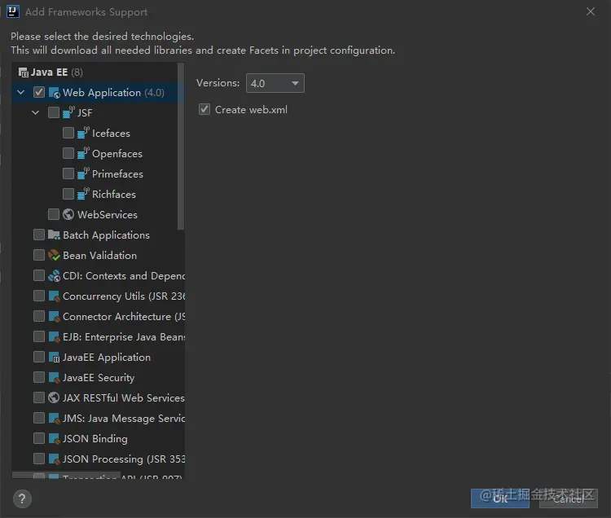The height and width of the screenshot is (518, 611).
Task: Click the Openfaces icon
Action: click(x=83, y=153)
